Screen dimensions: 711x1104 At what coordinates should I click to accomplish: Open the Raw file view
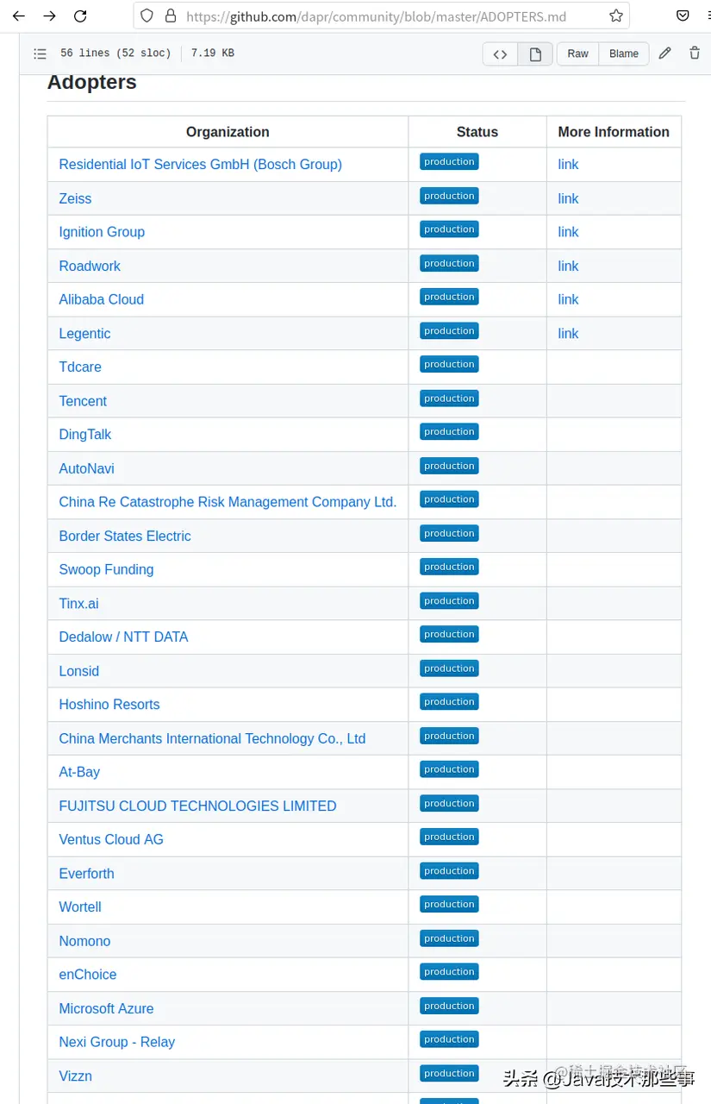tap(577, 53)
